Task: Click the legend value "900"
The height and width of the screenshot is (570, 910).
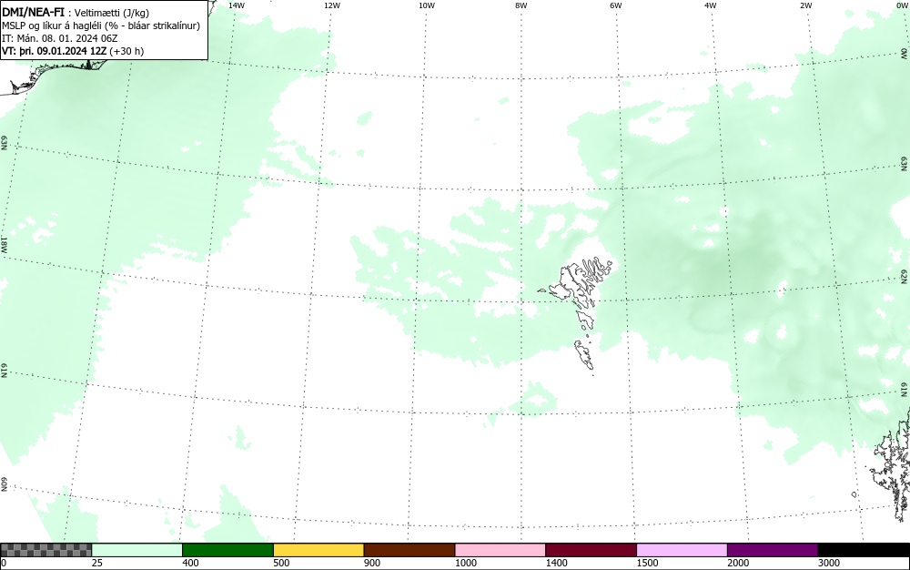Action: [372, 563]
